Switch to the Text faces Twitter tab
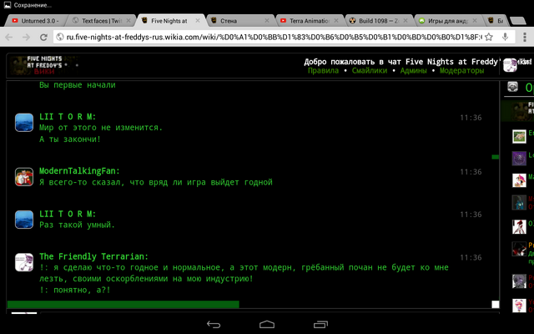This screenshot has width=534, height=334. pyautogui.click(x=102, y=21)
